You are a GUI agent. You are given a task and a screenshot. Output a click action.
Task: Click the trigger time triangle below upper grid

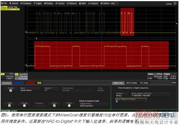[36, 39]
